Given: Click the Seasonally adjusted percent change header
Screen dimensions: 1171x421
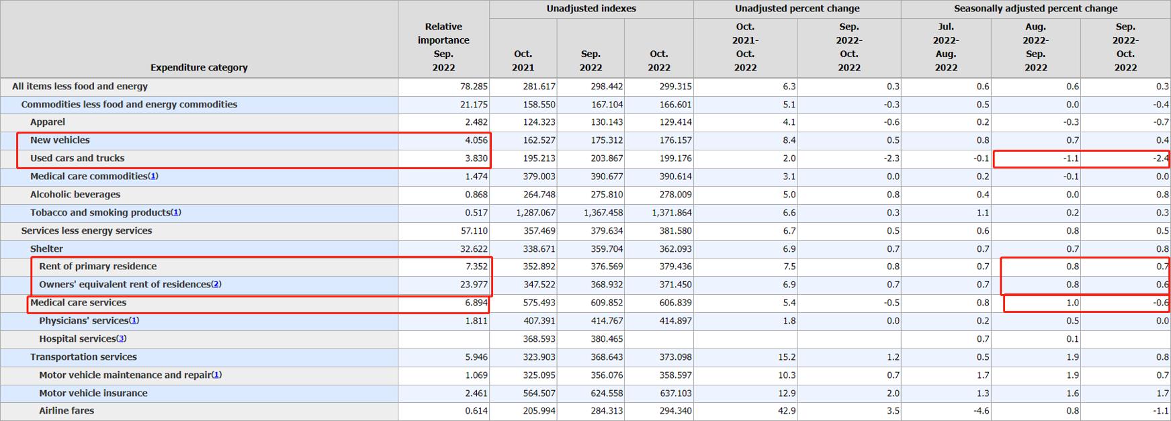Looking at the screenshot, I should pyautogui.click(x=1035, y=9).
